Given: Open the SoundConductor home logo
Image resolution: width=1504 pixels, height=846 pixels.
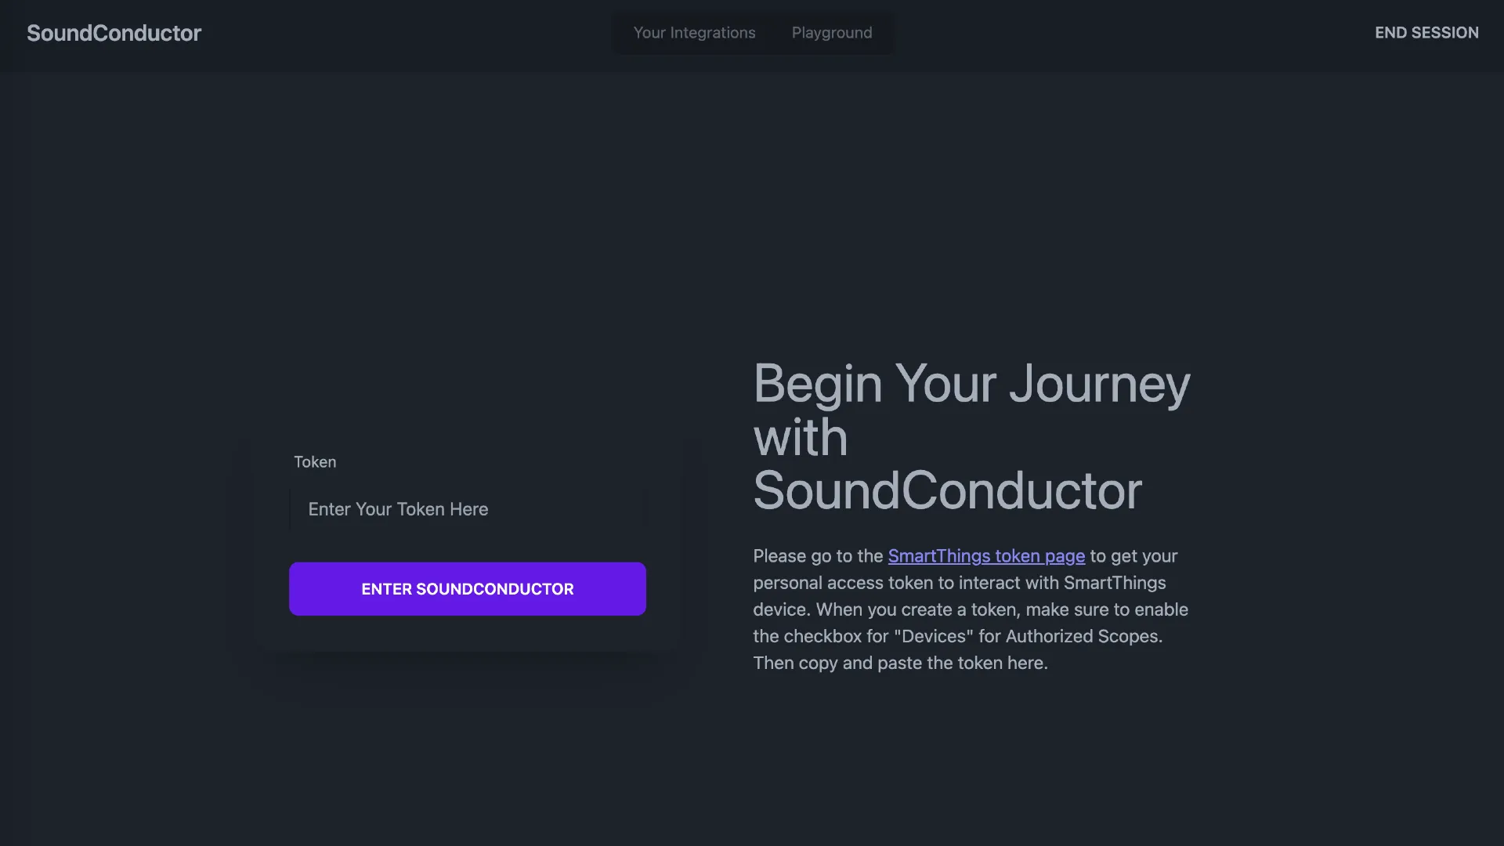Looking at the screenshot, I should [114, 33].
